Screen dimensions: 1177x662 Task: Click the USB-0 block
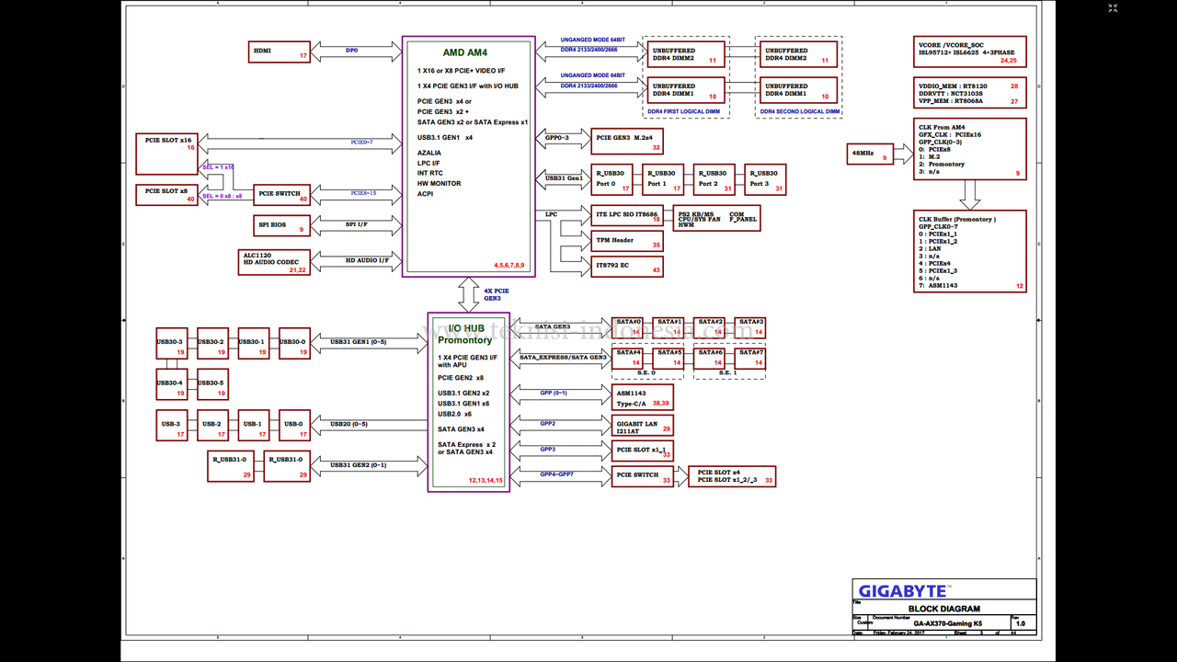pyautogui.click(x=294, y=425)
